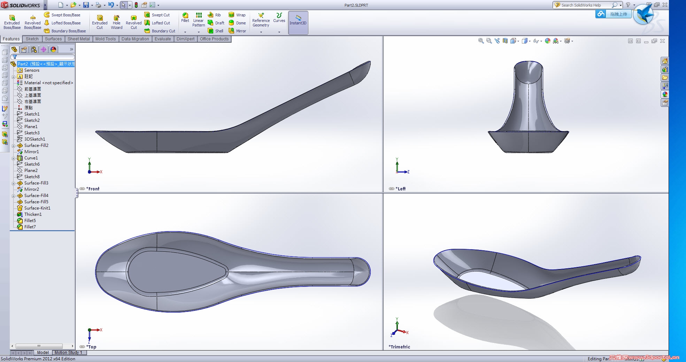The width and height of the screenshot is (686, 362).
Task: Open the Sheet Metal tab
Action: (x=79, y=39)
